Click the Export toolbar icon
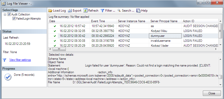Screen dimensions: 224x99 [x=70, y=11]
